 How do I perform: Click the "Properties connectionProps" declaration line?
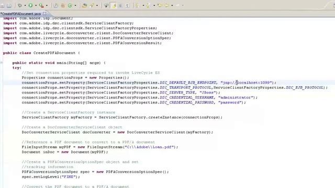75,78
